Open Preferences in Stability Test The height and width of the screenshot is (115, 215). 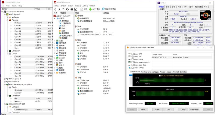coord(194,110)
